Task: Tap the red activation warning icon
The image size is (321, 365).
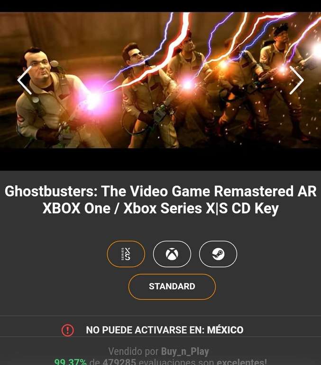Action: click(x=68, y=330)
